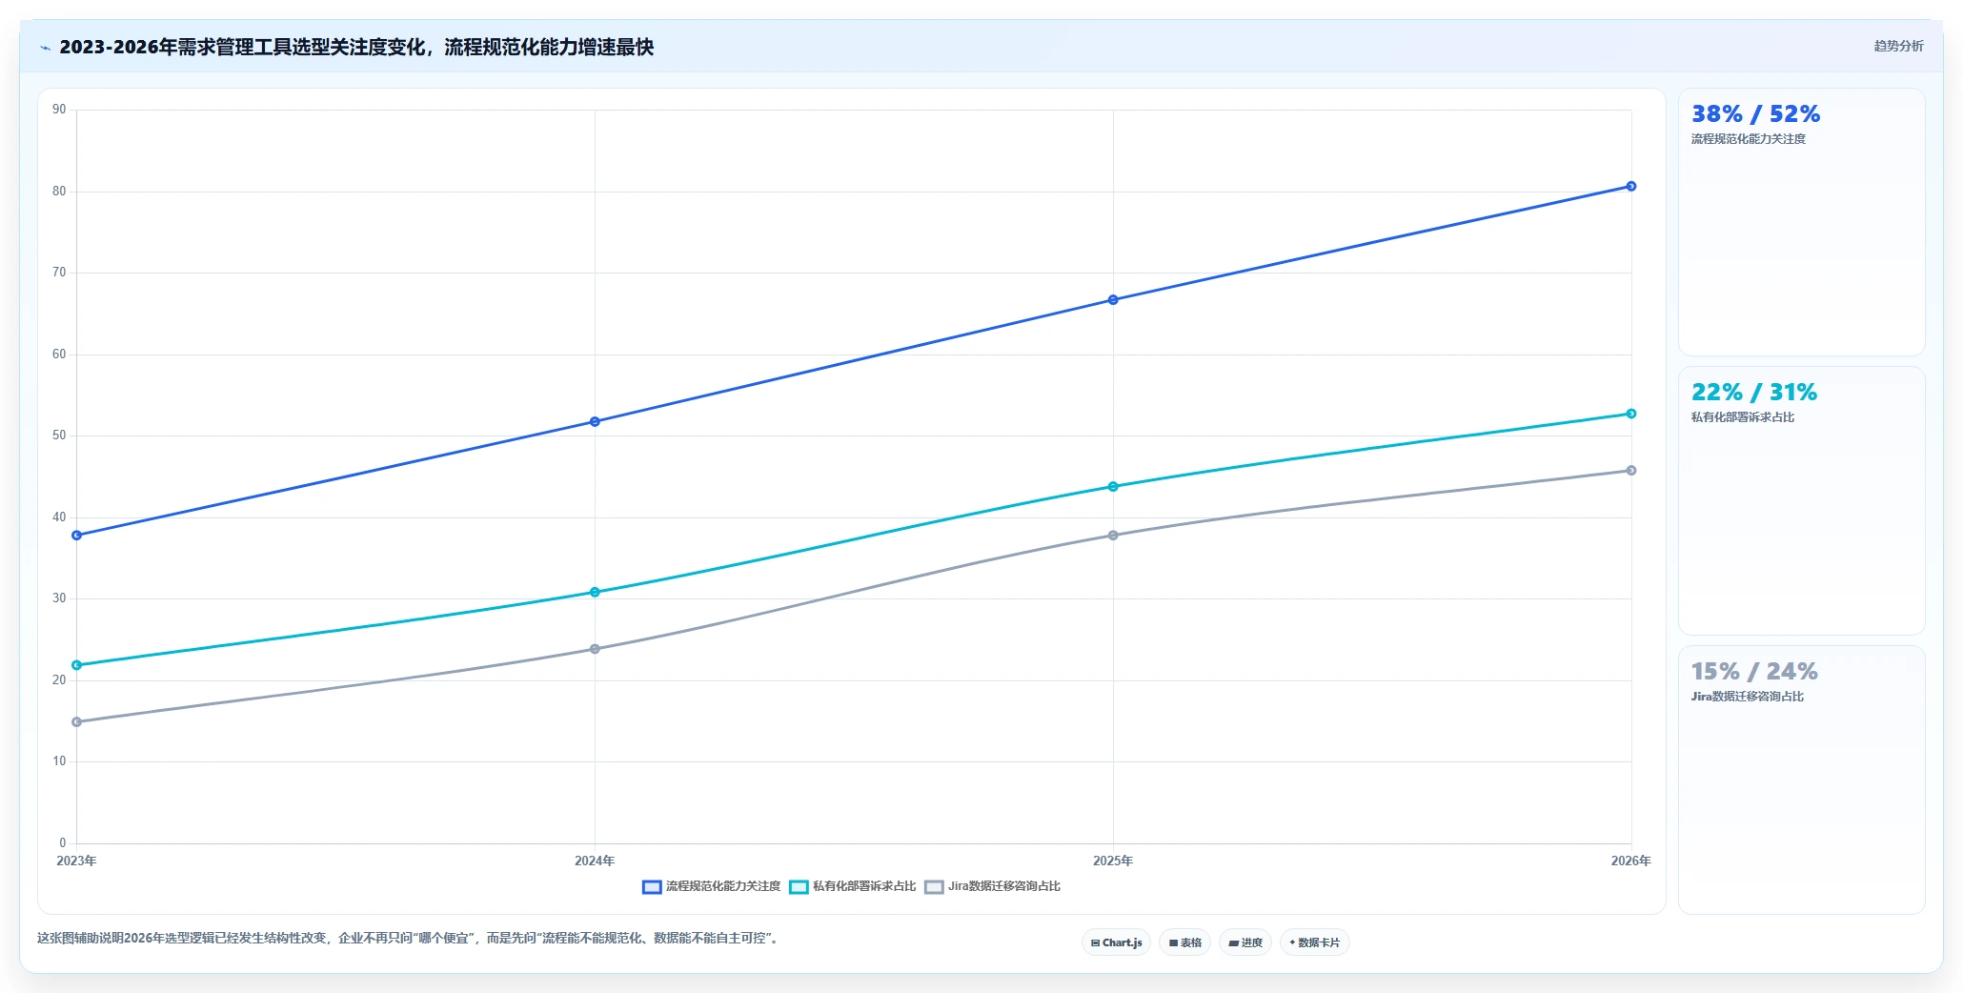Click the gray line's 2026年 data point

click(x=1631, y=471)
